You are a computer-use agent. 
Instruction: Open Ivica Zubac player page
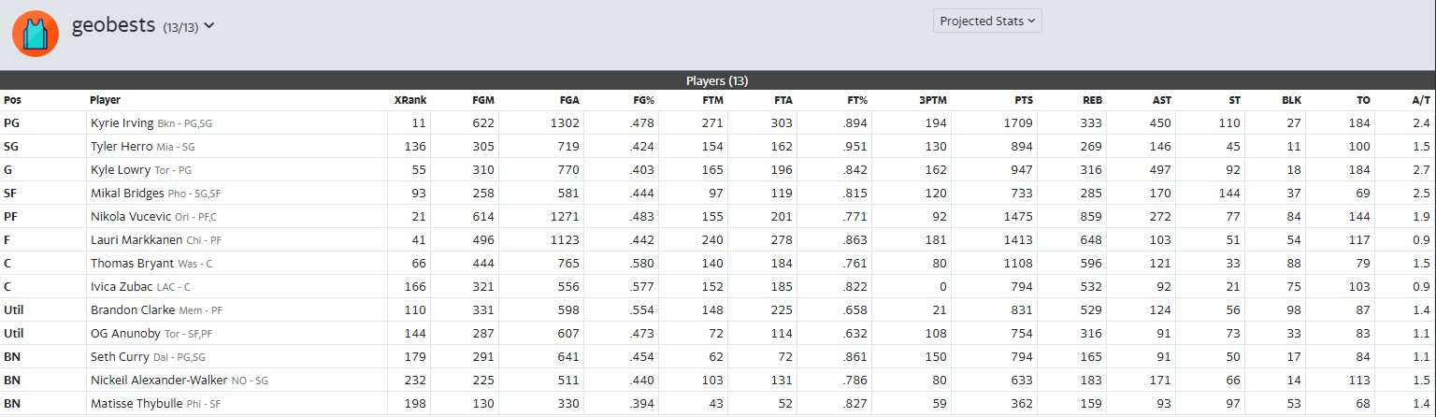coord(122,287)
